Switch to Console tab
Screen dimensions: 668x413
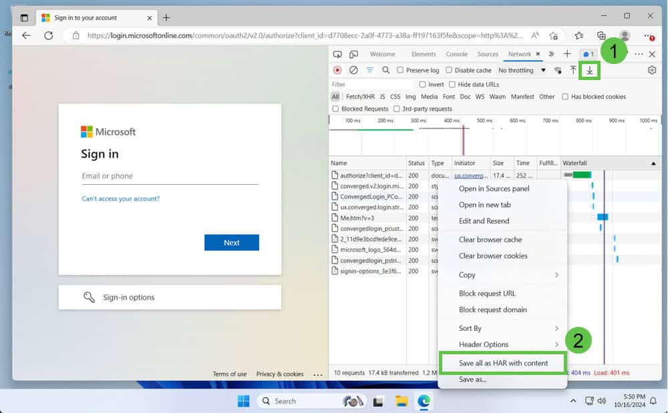457,54
